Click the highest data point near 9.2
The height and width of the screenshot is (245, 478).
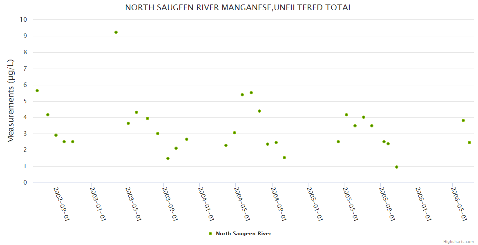click(116, 32)
